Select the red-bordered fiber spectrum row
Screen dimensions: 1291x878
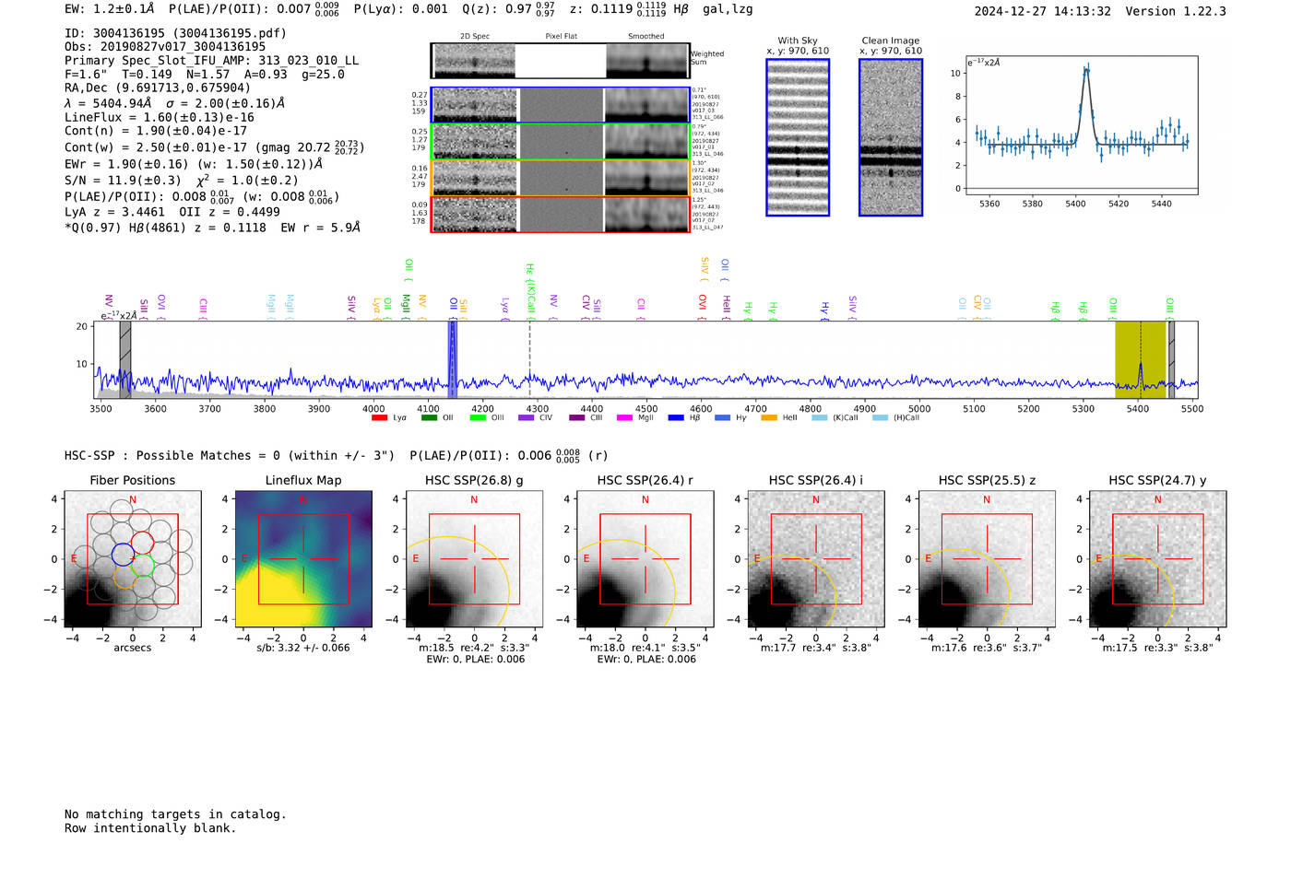point(561,215)
